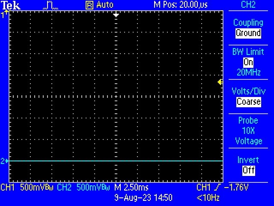The image size is (274, 206).
Task: Click the white horizontal trigger position arrow
Action: [x=116, y=14]
